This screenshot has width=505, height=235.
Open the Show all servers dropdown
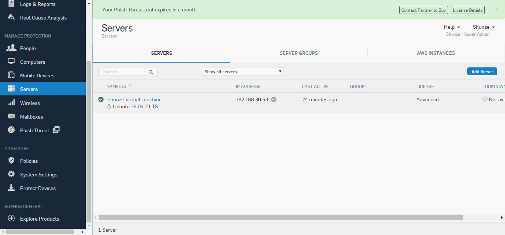243,71
